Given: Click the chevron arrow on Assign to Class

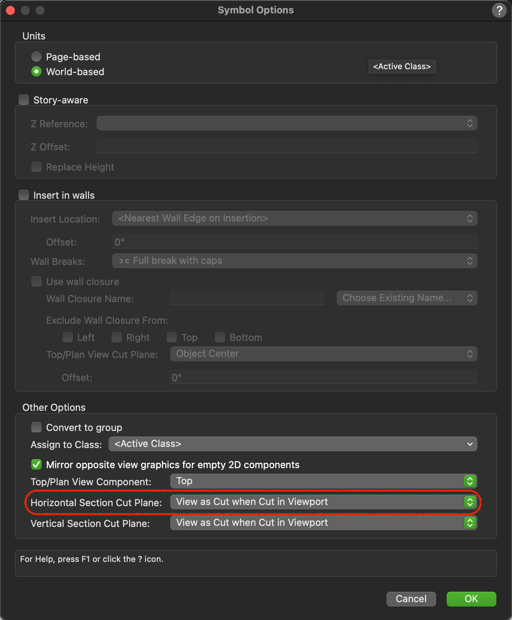Looking at the screenshot, I should tap(470, 444).
